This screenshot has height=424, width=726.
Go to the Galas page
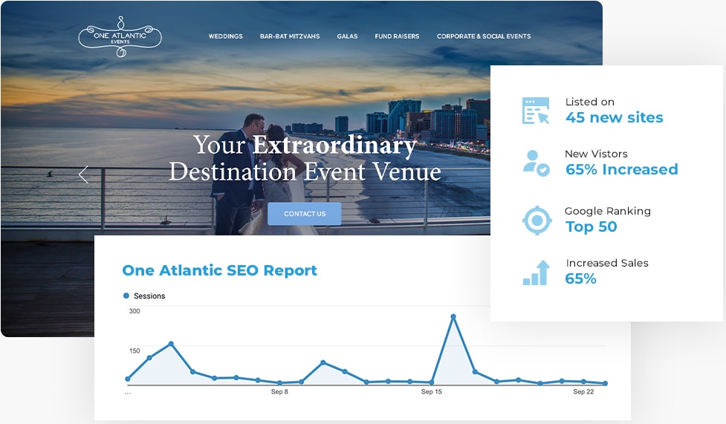(347, 36)
